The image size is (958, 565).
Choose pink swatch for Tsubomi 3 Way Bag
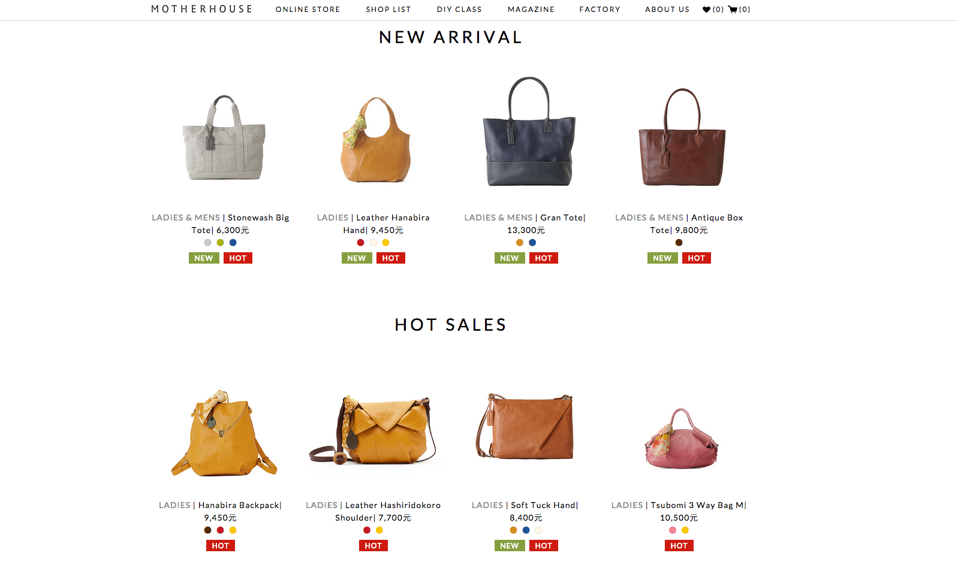(x=673, y=530)
